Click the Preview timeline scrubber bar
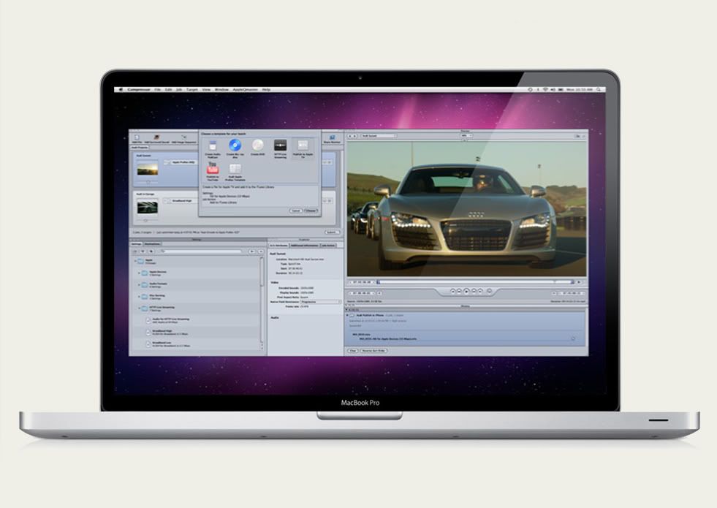 (x=474, y=282)
